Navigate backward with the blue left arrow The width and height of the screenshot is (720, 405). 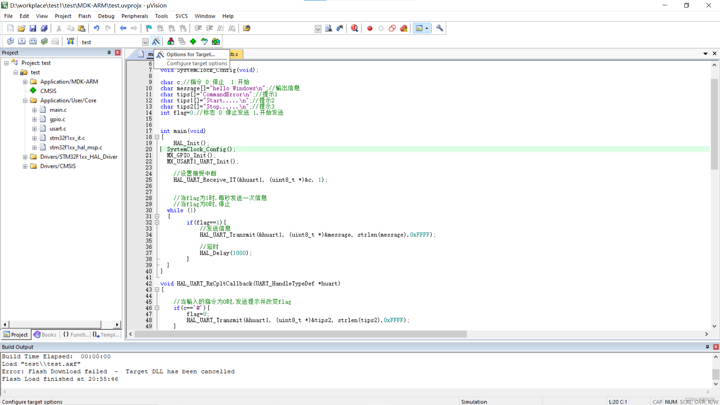coord(123,28)
